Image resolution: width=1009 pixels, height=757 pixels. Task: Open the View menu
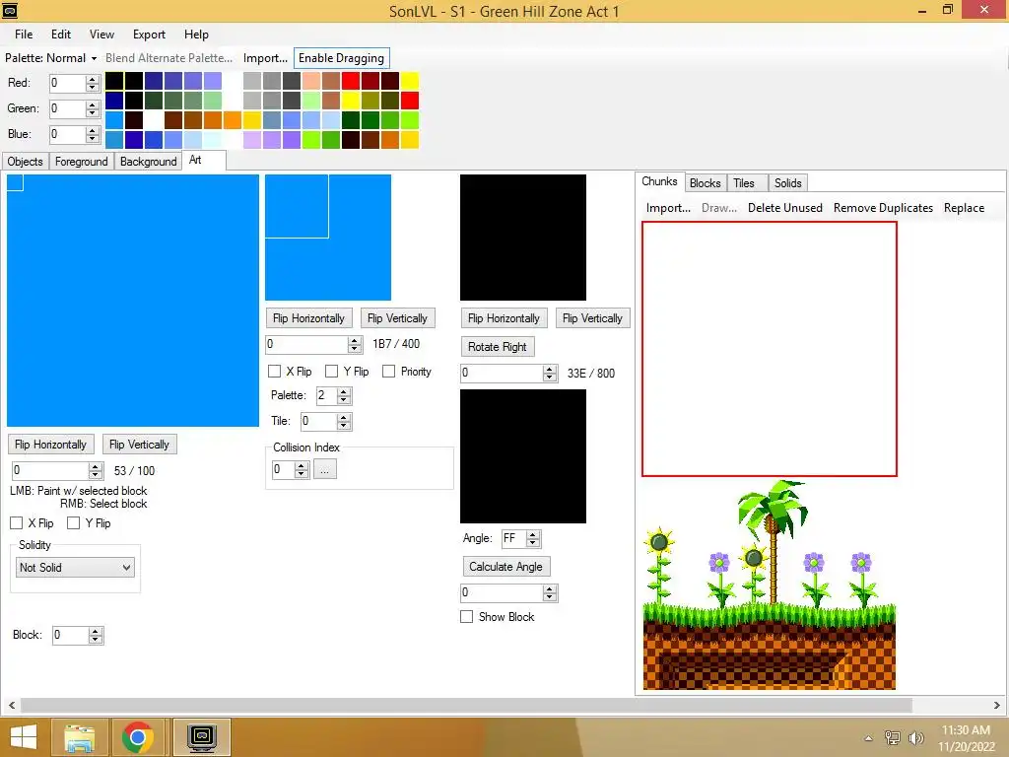point(101,34)
